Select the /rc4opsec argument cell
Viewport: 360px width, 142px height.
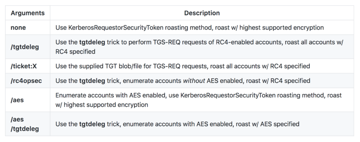point(28,81)
